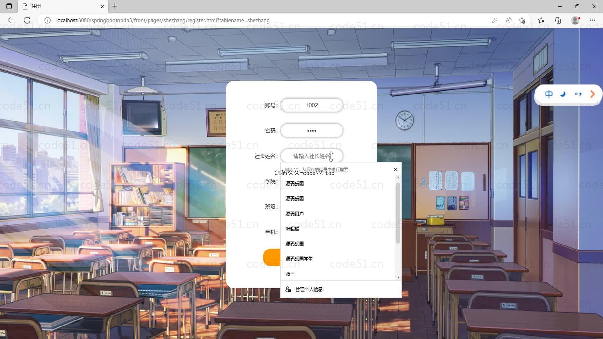
Task: Open the favorites list icon
Action: 541,20
